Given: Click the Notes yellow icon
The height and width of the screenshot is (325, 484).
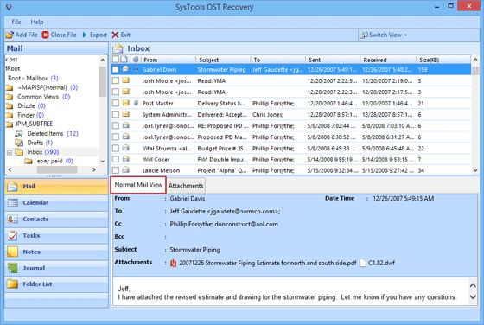Looking at the screenshot, I should click(12, 252).
